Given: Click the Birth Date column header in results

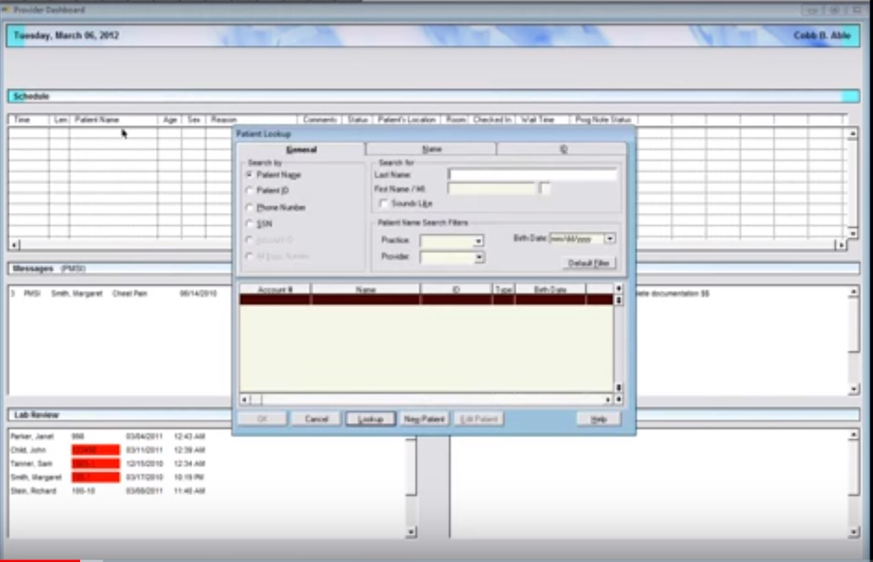Looking at the screenshot, I should click(x=550, y=290).
